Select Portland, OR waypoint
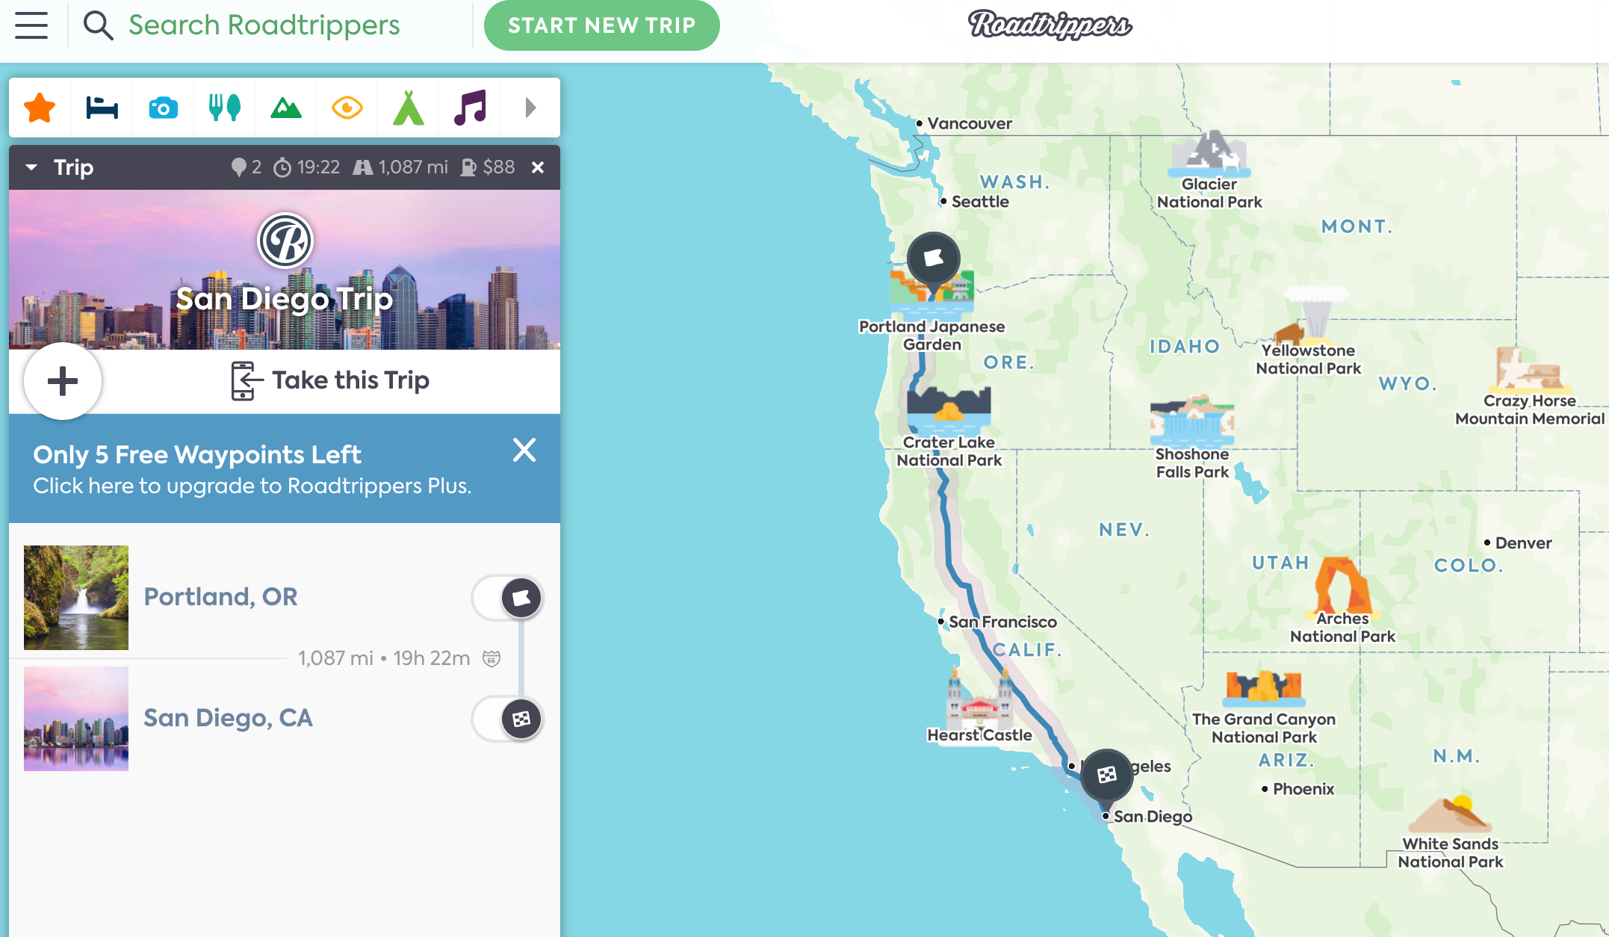This screenshot has height=937, width=1609. (x=220, y=597)
